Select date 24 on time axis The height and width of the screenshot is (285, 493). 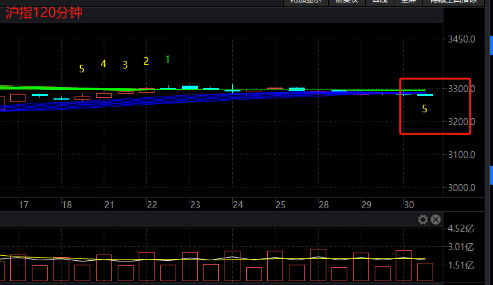[238, 205]
